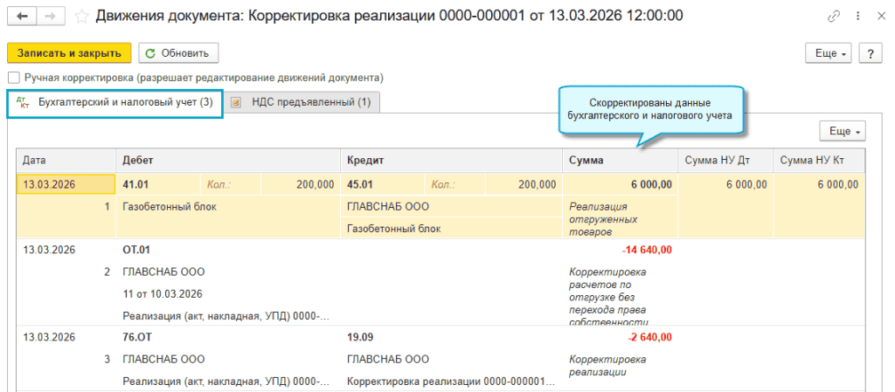Viewport: 895px width, 392px height.
Task: Click account 19.09 in the Кредит column
Action: [x=361, y=337]
